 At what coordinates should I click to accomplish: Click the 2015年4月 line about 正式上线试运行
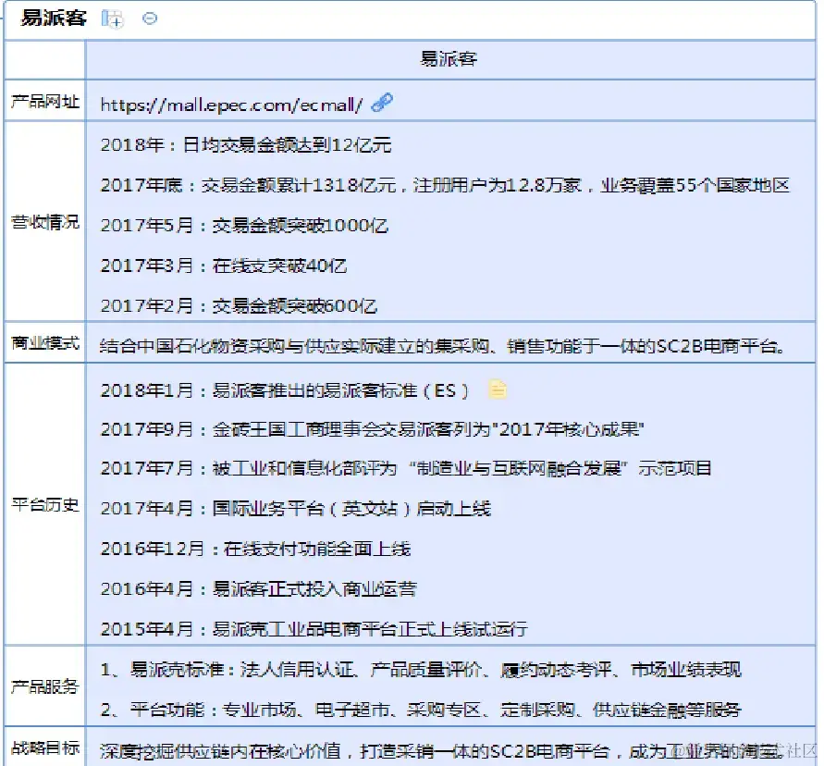coord(314,629)
